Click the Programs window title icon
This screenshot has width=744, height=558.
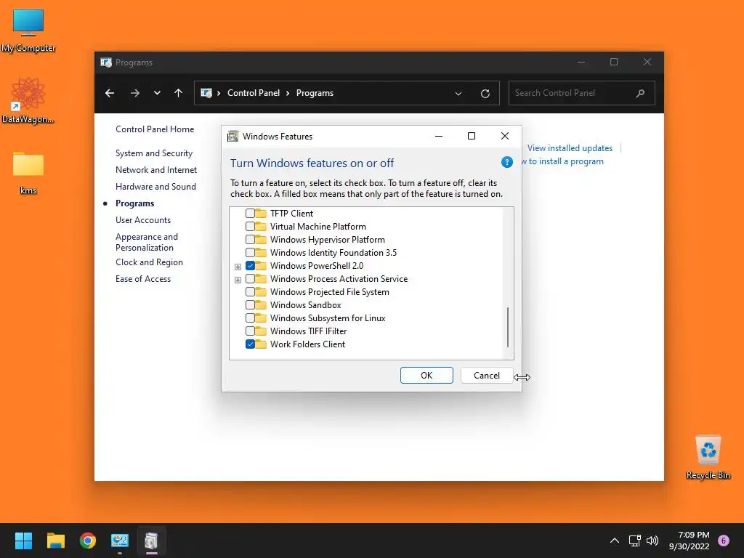106,62
